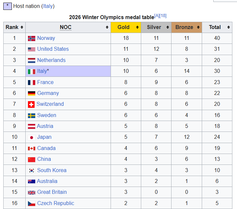Open the Netherlands country link
This screenshot has width=237, height=209.
click(x=51, y=60)
